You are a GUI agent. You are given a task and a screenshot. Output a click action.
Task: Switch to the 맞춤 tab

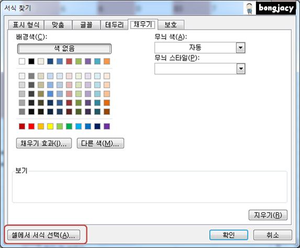click(x=58, y=25)
